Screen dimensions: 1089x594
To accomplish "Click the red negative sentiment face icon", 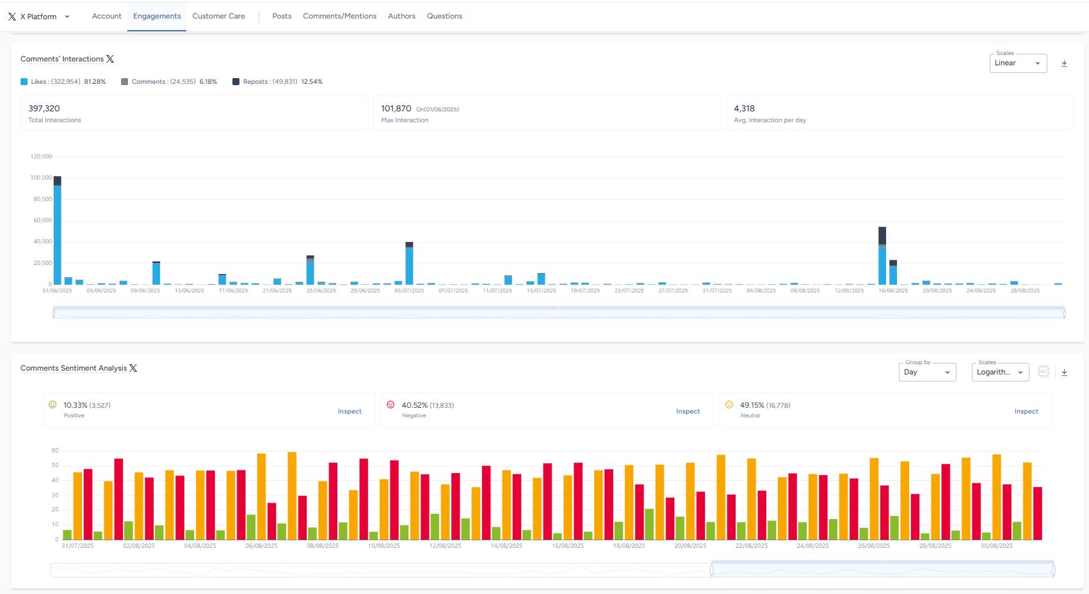I will 391,405.
